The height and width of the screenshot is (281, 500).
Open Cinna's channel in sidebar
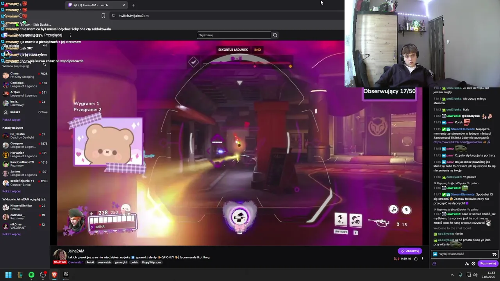25,75
